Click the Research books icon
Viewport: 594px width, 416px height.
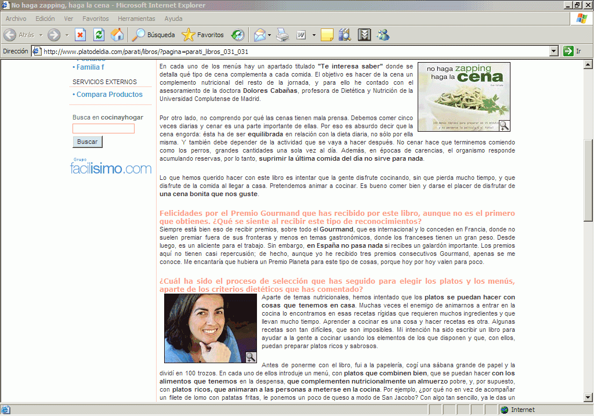pyautogui.click(x=345, y=35)
